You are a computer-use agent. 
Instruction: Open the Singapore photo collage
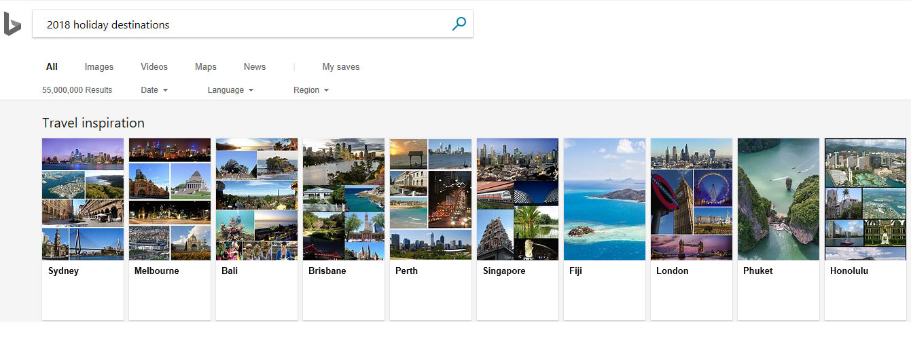pos(518,199)
